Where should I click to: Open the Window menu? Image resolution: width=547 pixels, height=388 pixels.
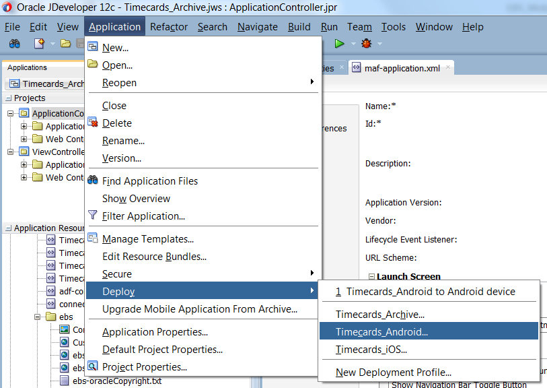434,27
